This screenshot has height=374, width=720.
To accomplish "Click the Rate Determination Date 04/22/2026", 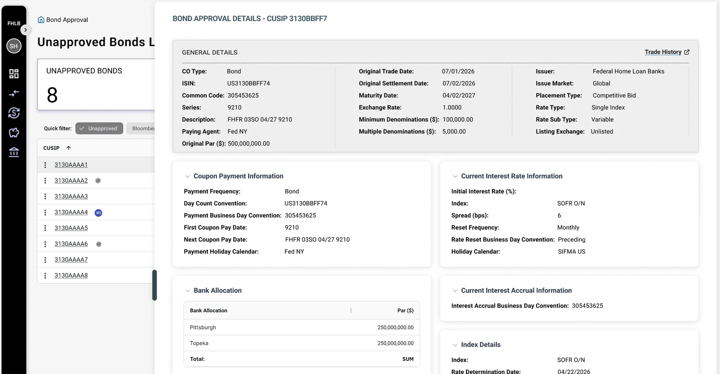I will [574, 371].
